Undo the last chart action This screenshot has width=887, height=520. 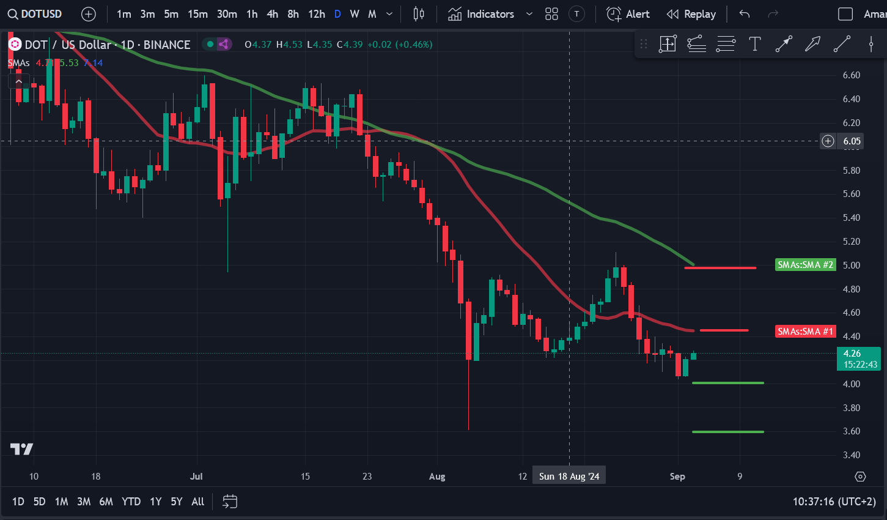click(744, 14)
